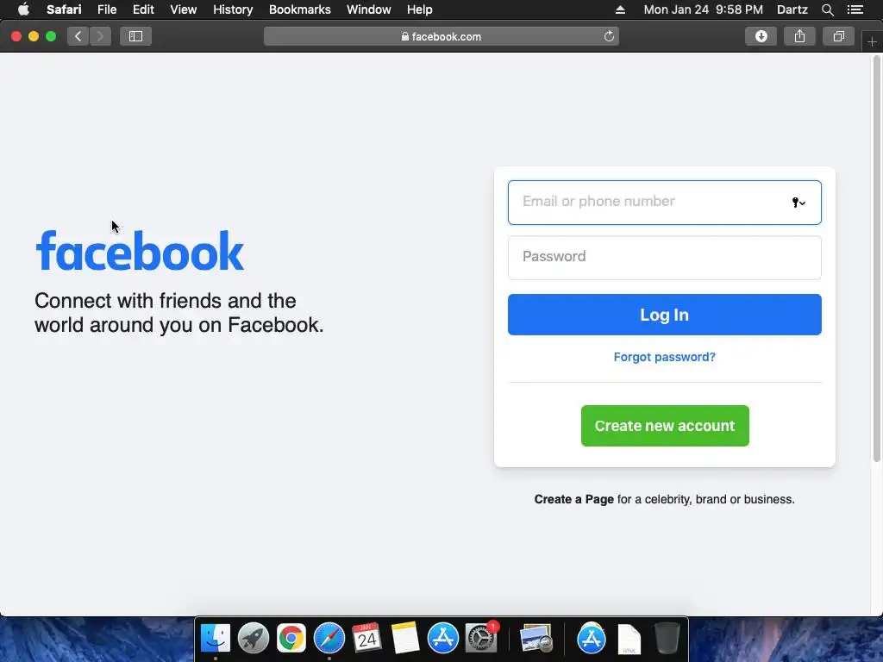
Task: Click the eject icon in the menu bar
Action: point(620,9)
